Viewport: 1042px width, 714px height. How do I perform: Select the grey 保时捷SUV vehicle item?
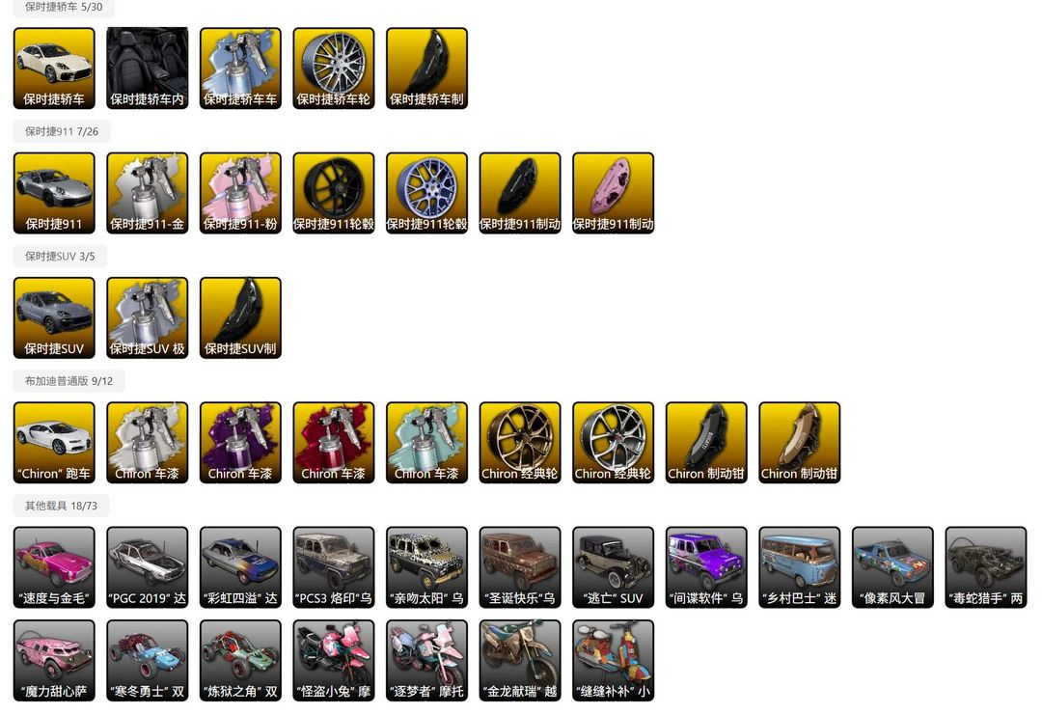[54, 317]
